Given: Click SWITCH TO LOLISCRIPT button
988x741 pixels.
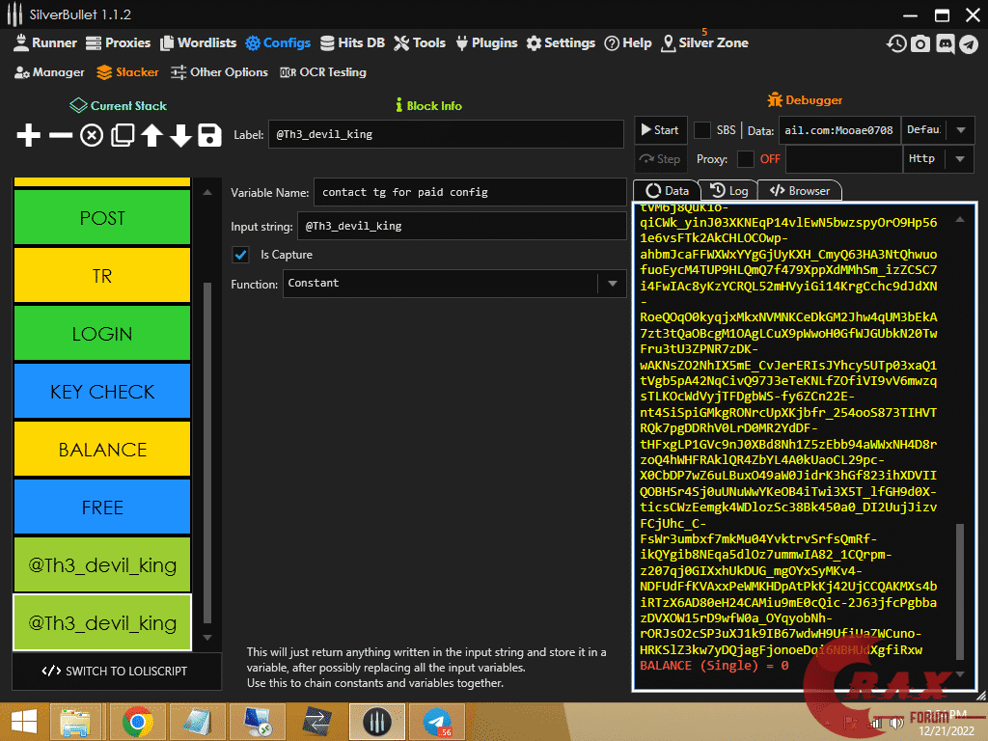Looking at the screenshot, I should [117, 672].
